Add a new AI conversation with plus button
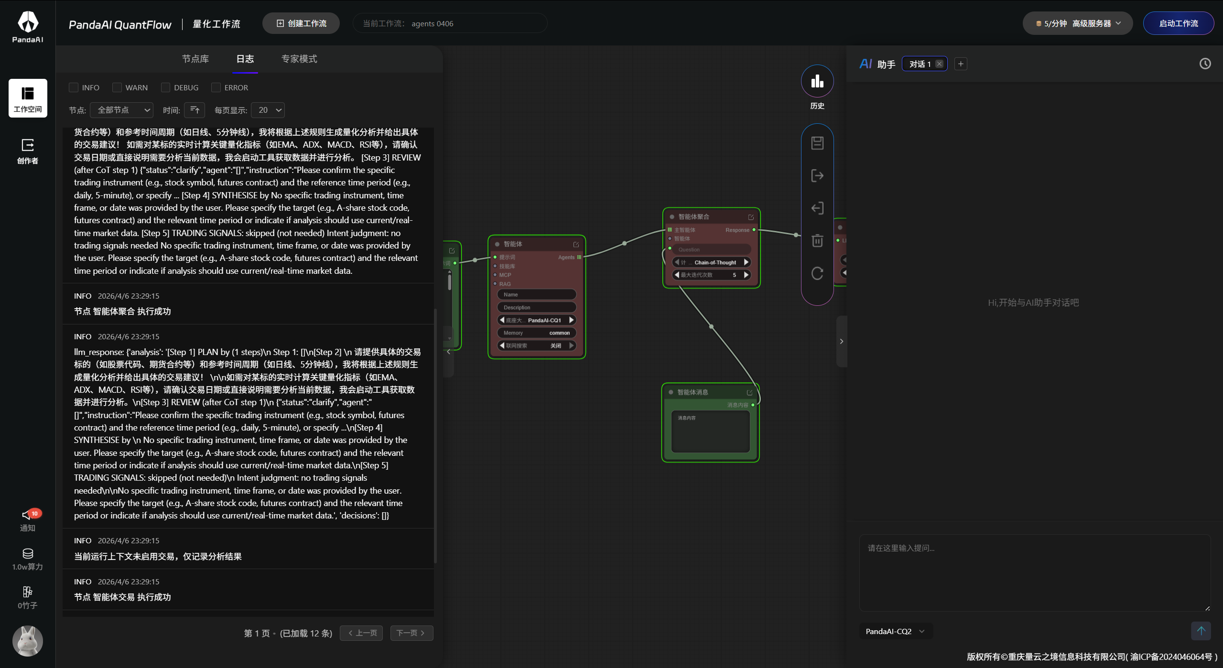This screenshot has width=1223, height=668. 961,64
